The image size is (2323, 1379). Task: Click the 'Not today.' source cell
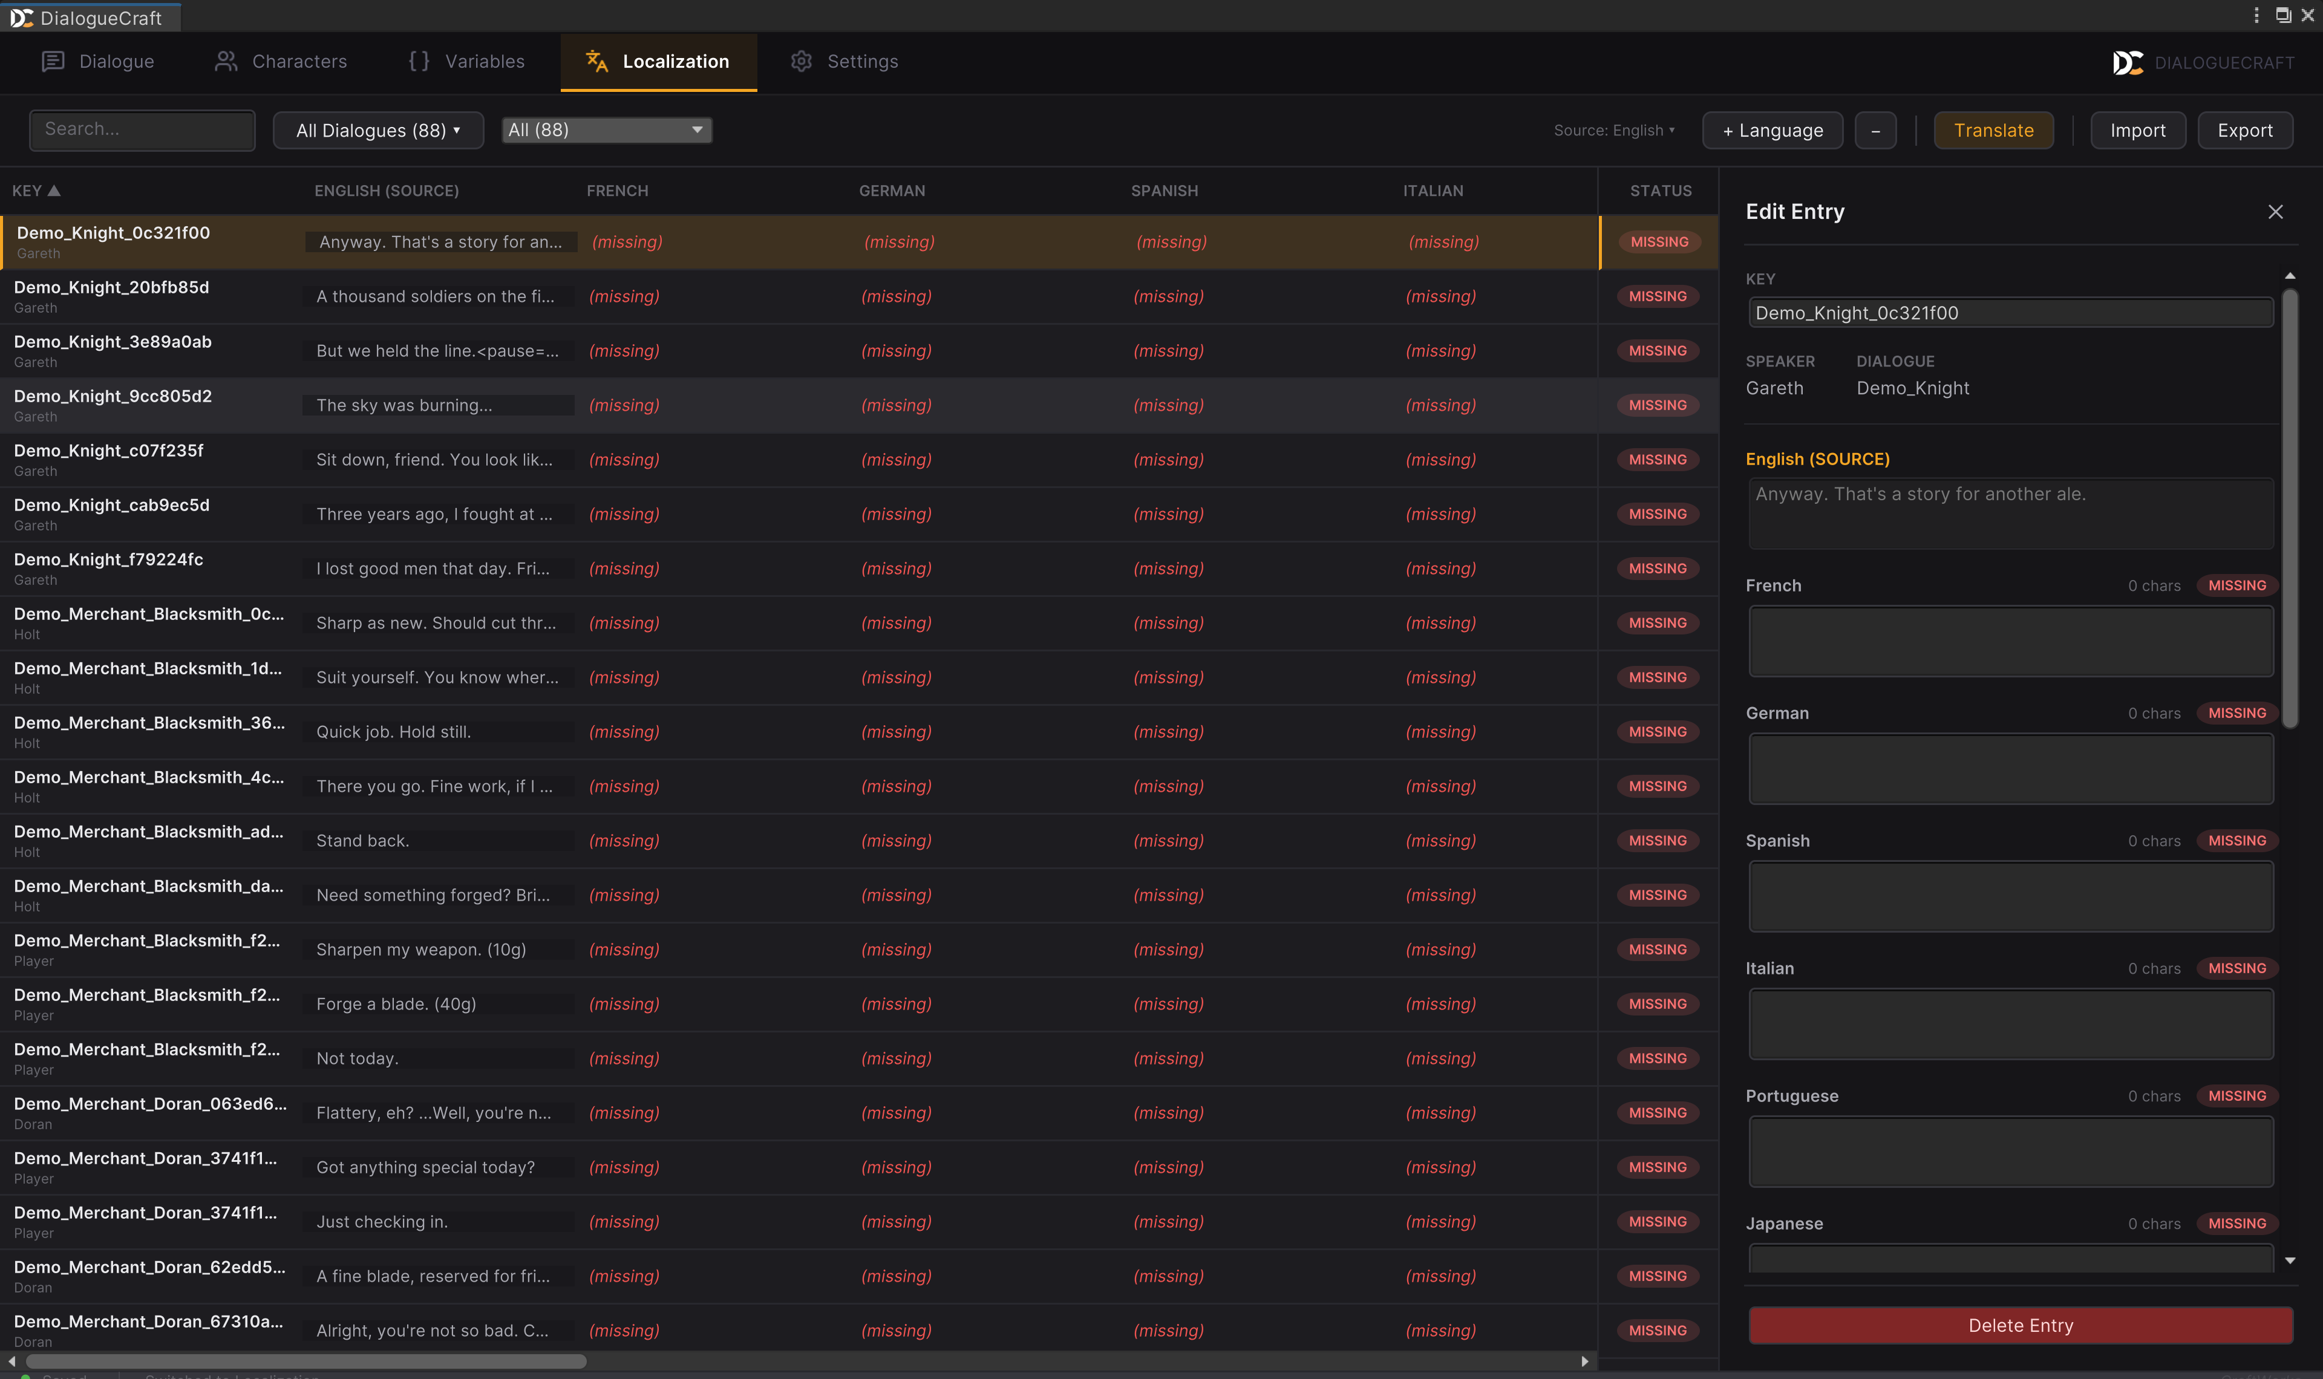(437, 1058)
